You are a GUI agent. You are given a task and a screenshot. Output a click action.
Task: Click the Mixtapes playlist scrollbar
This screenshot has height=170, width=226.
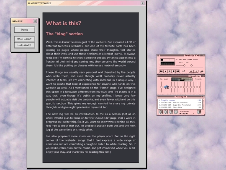[203, 104]
